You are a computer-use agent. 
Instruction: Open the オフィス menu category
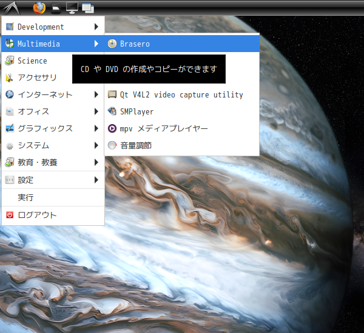(53, 111)
